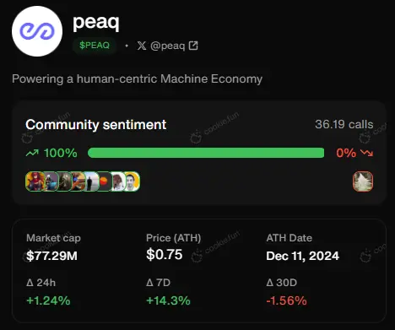Click the Dec 11, 2024 ATH date
Viewport: 395px width, 330px height.
(303, 256)
